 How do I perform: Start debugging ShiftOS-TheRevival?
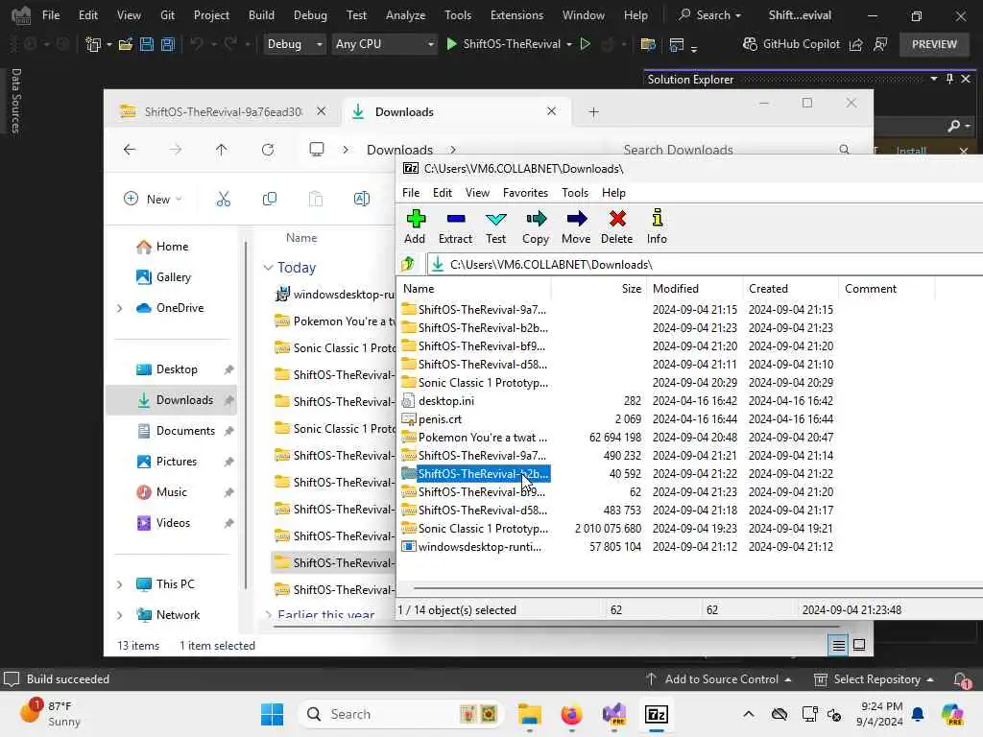(504, 44)
